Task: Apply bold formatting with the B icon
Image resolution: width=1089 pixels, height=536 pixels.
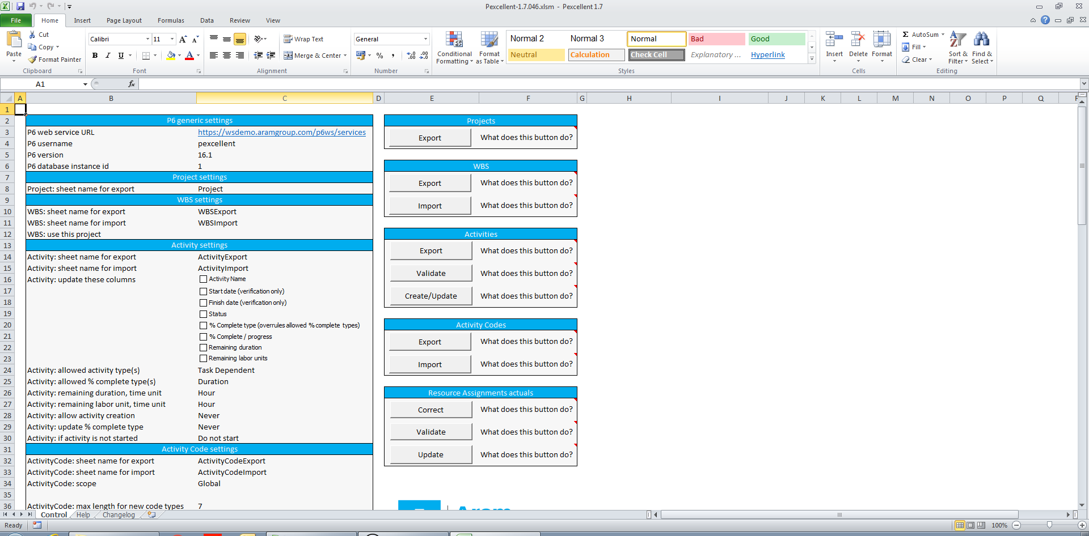Action: coord(95,56)
